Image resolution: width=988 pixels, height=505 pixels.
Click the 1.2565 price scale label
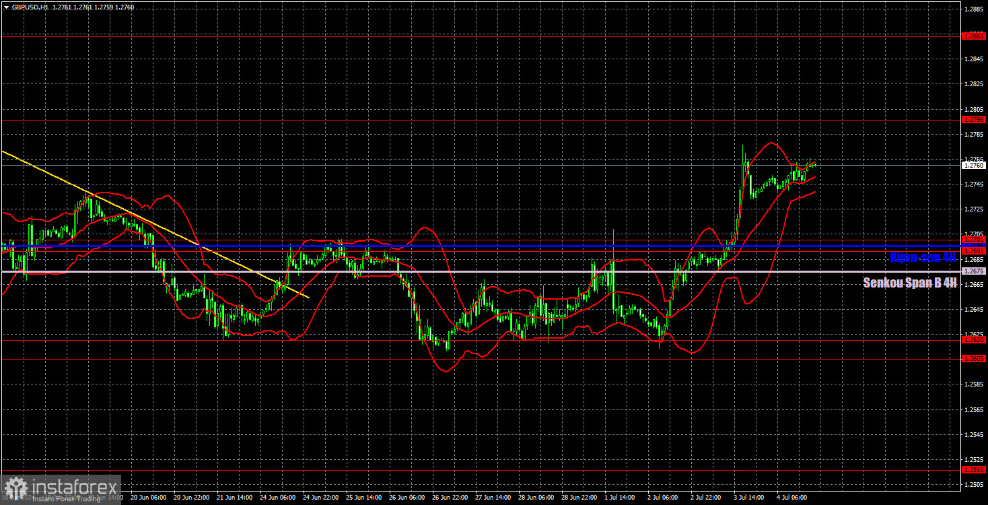pyautogui.click(x=974, y=409)
